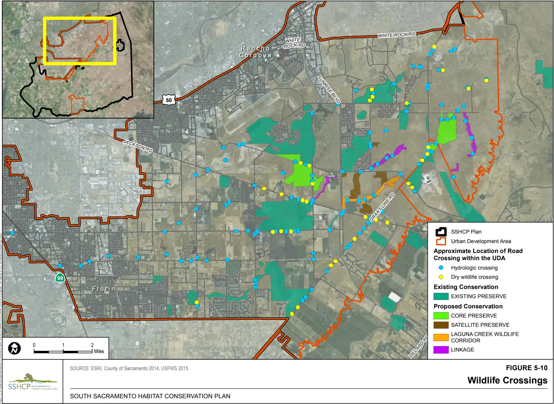
Task: Click the Wildlife Crossings figure title
Action: tap(507, 381)
